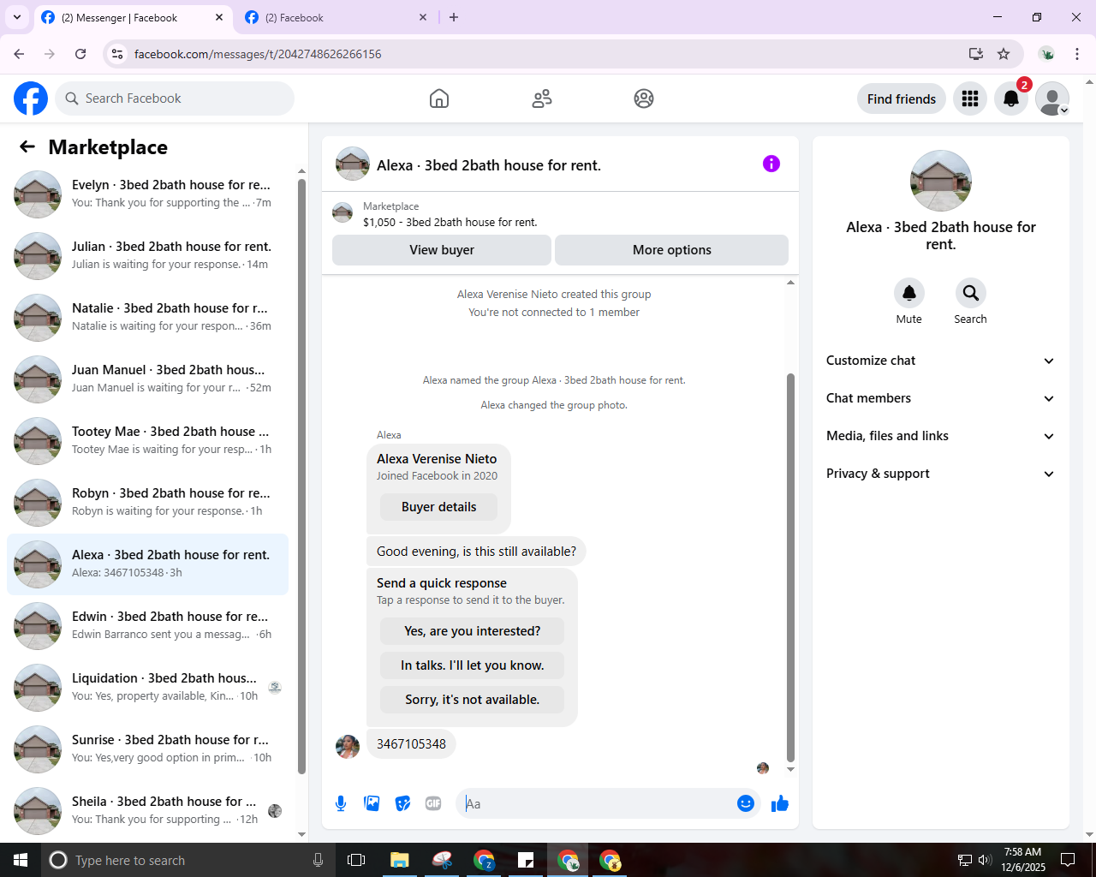Screen dimensions: 1096x877
Task: Open Evelyn conversation in list
Action: point(147,194)
